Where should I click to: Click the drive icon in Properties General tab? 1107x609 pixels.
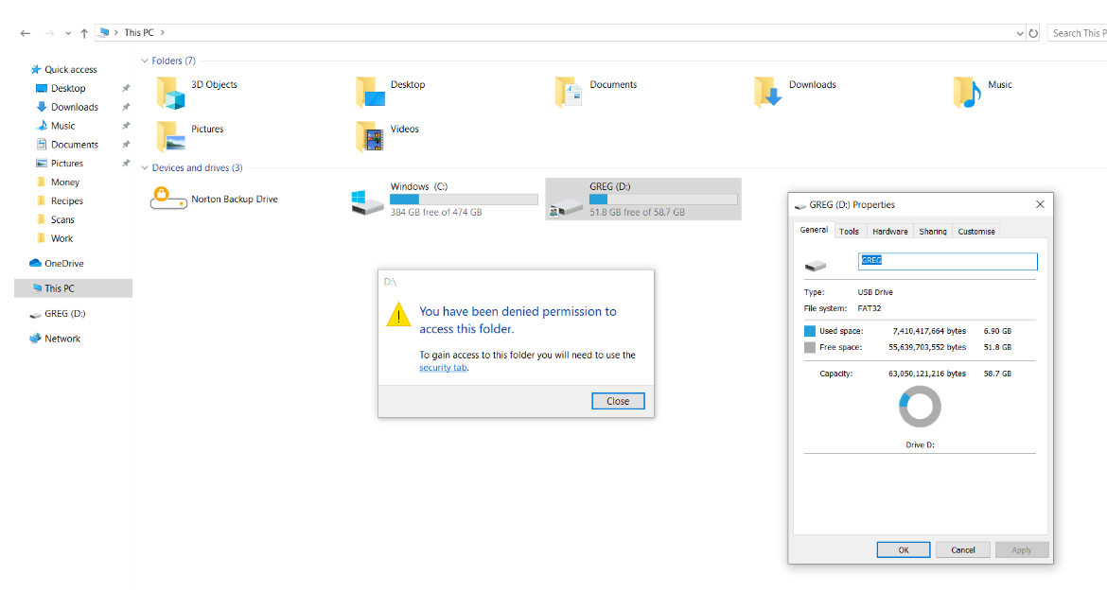tap(816, 266)
